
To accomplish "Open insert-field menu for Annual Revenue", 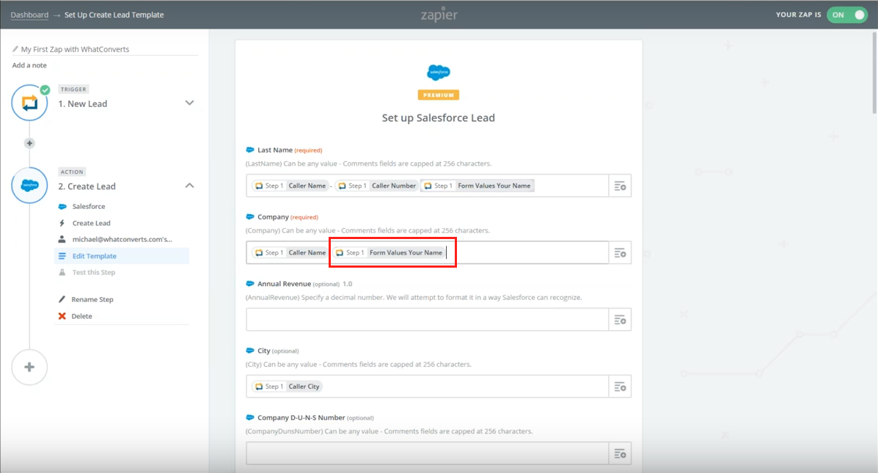I will coord(620,320).
